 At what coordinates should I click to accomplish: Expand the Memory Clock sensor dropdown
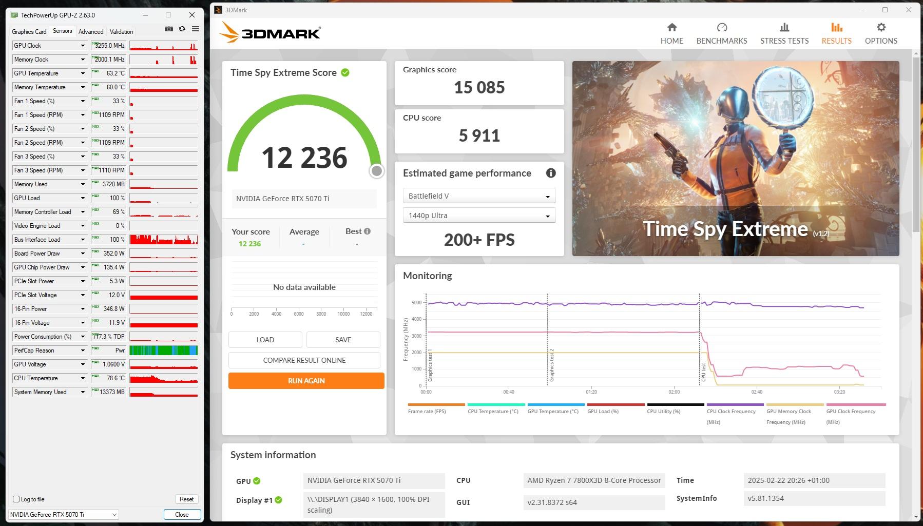pyautogui.click(x=83, y=60)
